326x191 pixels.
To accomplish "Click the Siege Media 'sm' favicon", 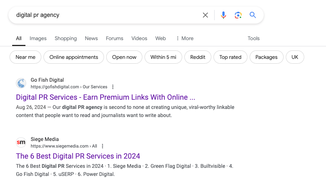I will point(21,142).
